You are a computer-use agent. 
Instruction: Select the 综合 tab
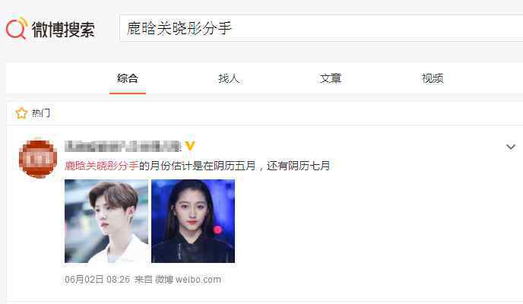coord(128,79)
